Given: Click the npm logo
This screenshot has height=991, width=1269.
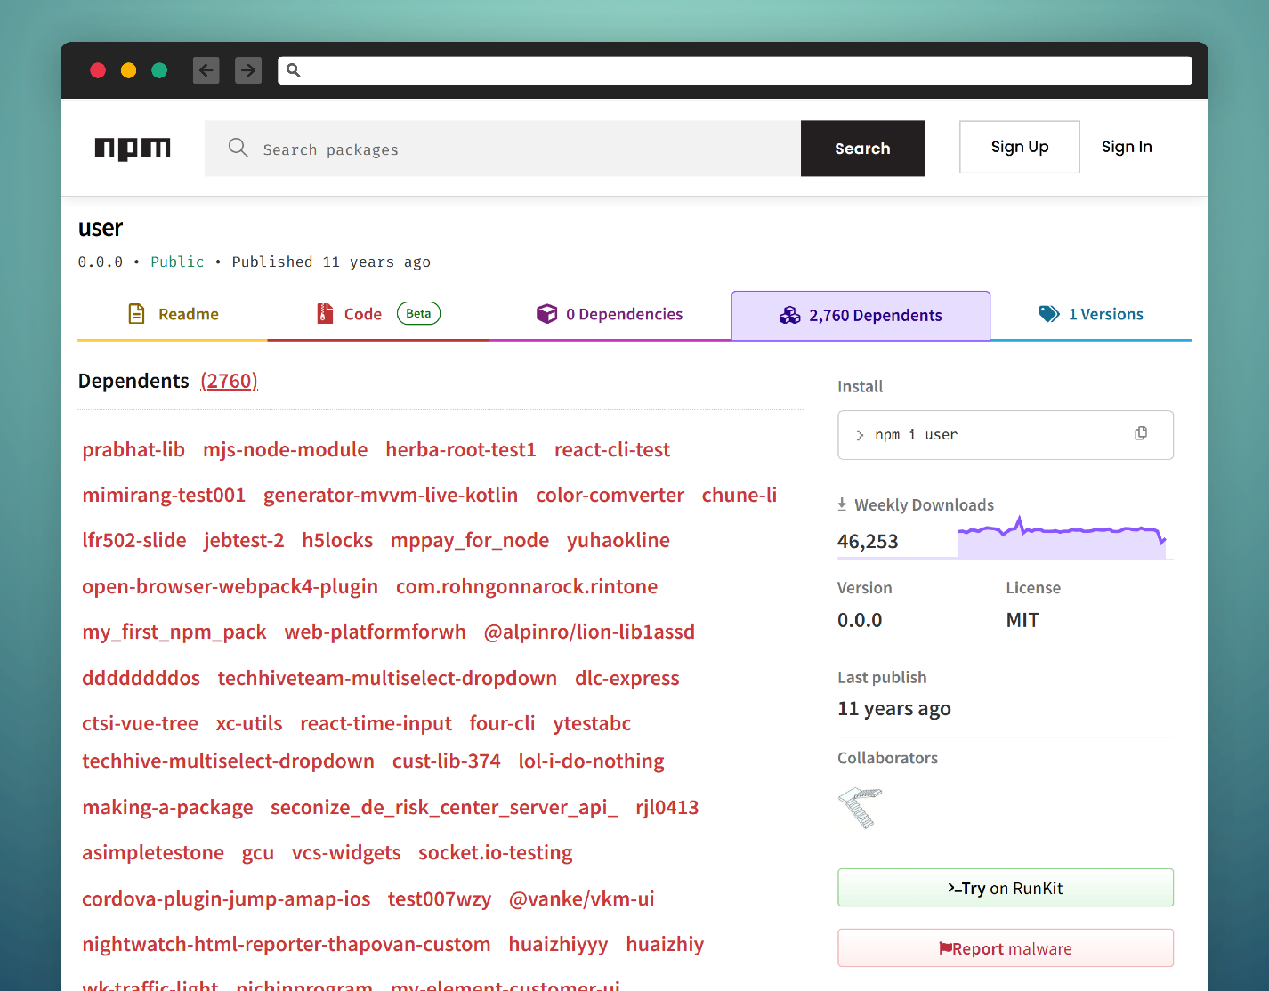Looking at the screenshot, I should (132, 148).
